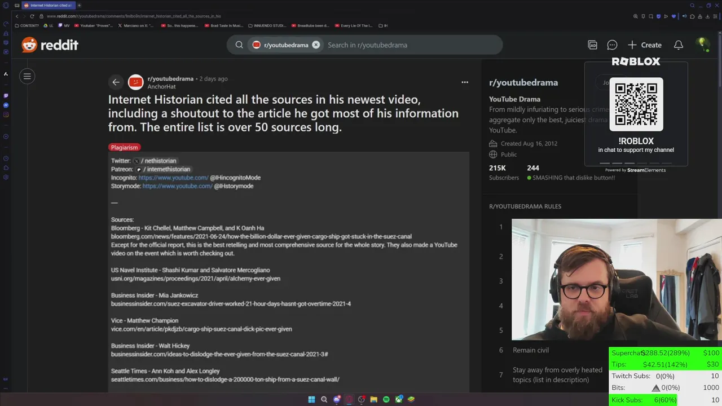Click the r/youtubedrama sidebar title

[523, 82]
